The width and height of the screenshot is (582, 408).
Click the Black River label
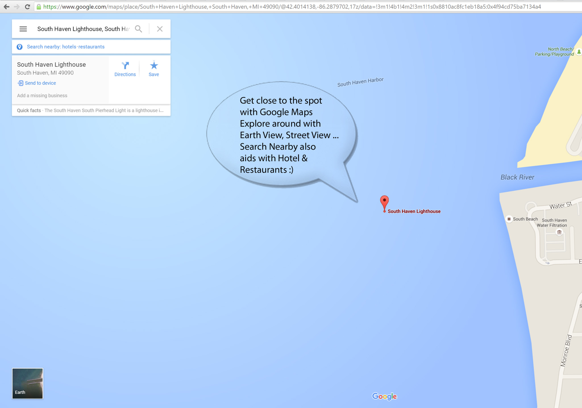tap(517, 177)
